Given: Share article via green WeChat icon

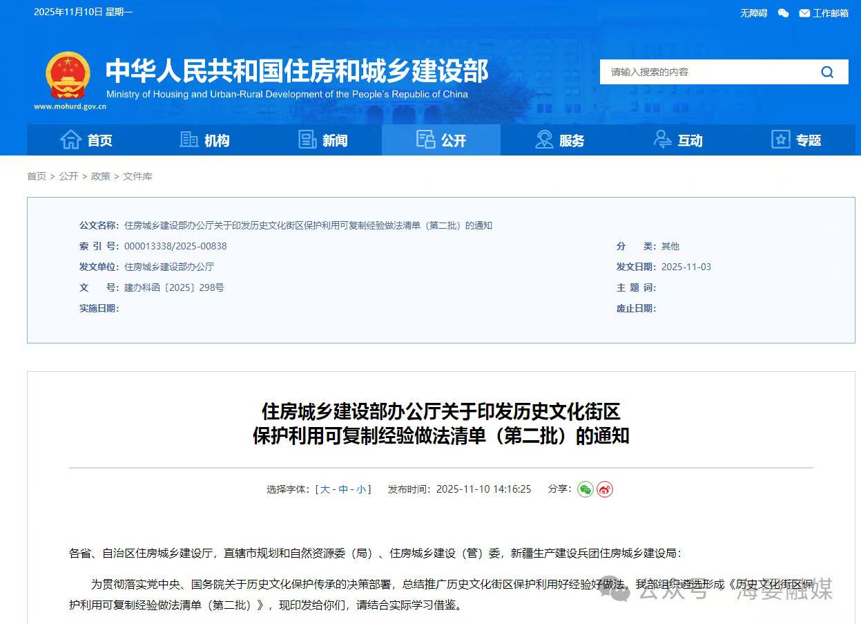Looking at the screenshot, I should [585, 489].
